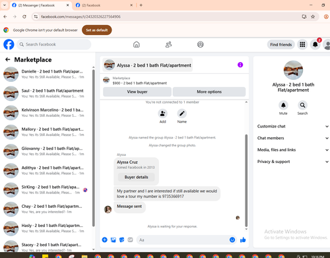330x258 pixels.
Task: Click the View buyer button
Action: tap(137, 92)
